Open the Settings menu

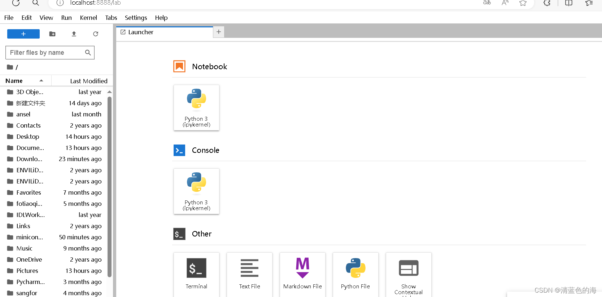pyautogui.click(x=136, y=18)
